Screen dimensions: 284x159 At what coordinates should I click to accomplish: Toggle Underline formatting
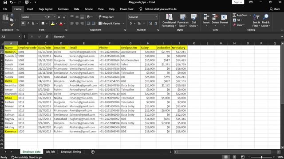click(33, 23)
